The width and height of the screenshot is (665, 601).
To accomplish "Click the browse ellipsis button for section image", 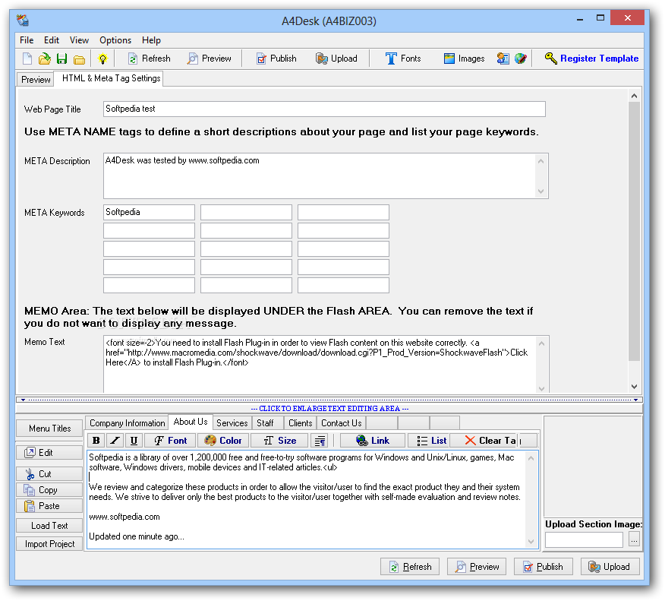I will point(634,540).
